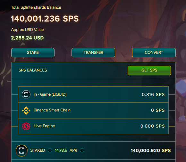Click the 2,255.24 USD value text
Screen dimensions: 186x162
[x=27, y=38]
